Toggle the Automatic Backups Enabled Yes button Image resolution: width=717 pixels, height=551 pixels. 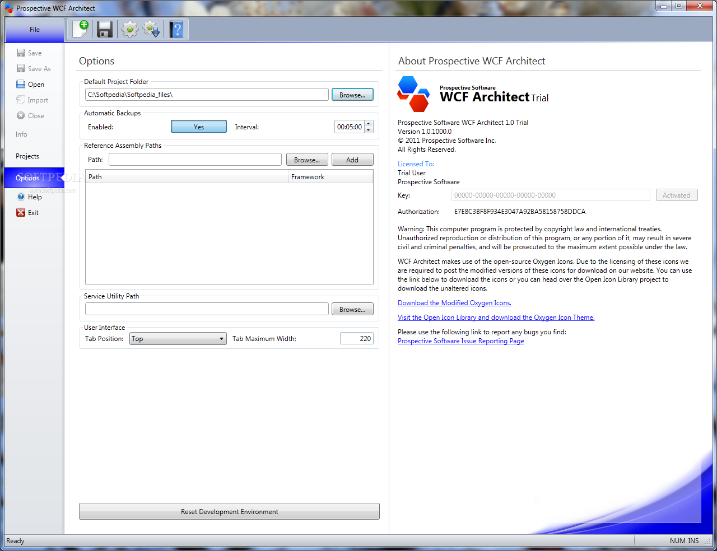(199, 127)
